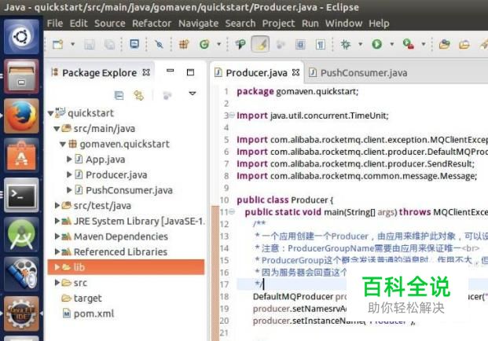Open the Help menu
488x341 pixels.
(x=379, y=24)
